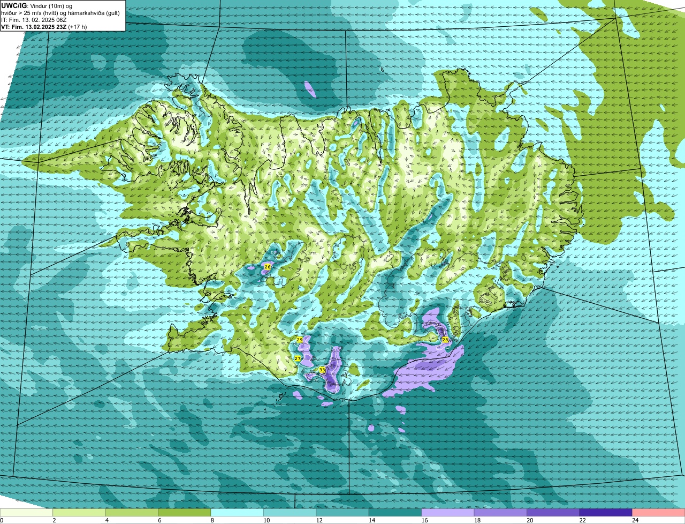Select the 8–10 m/s pale cyan swatch
The height and width of the screenshot is (524, 685).
click(x=237, y=513)
